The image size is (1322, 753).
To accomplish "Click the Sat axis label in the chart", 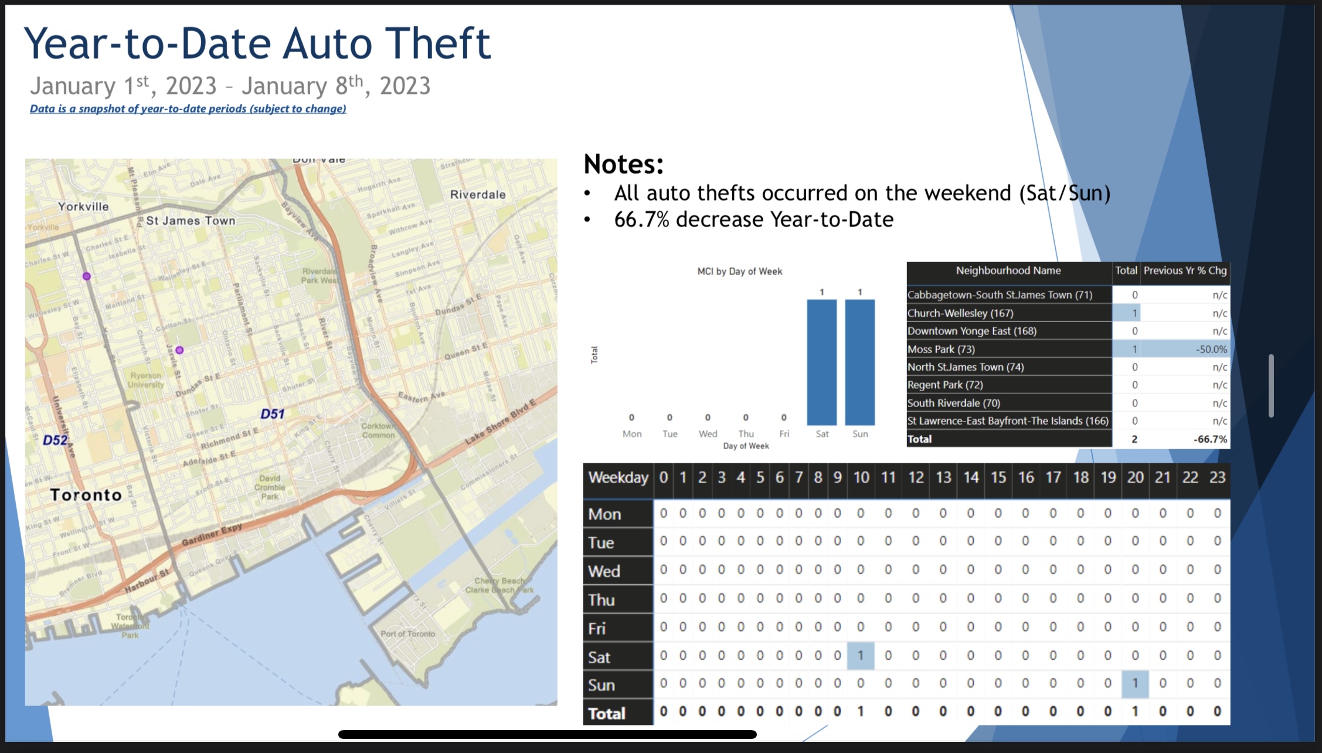I will tap(822, 434).
